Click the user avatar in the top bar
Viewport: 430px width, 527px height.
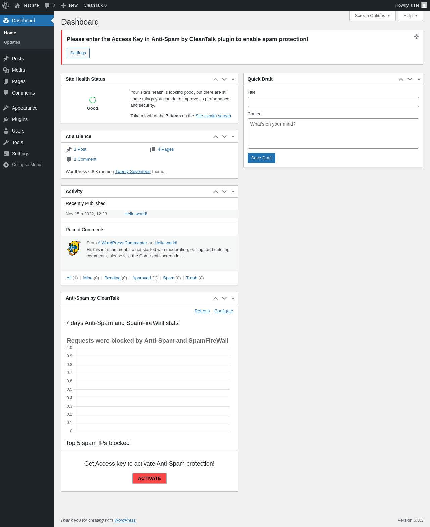click(x=424, y=5)
